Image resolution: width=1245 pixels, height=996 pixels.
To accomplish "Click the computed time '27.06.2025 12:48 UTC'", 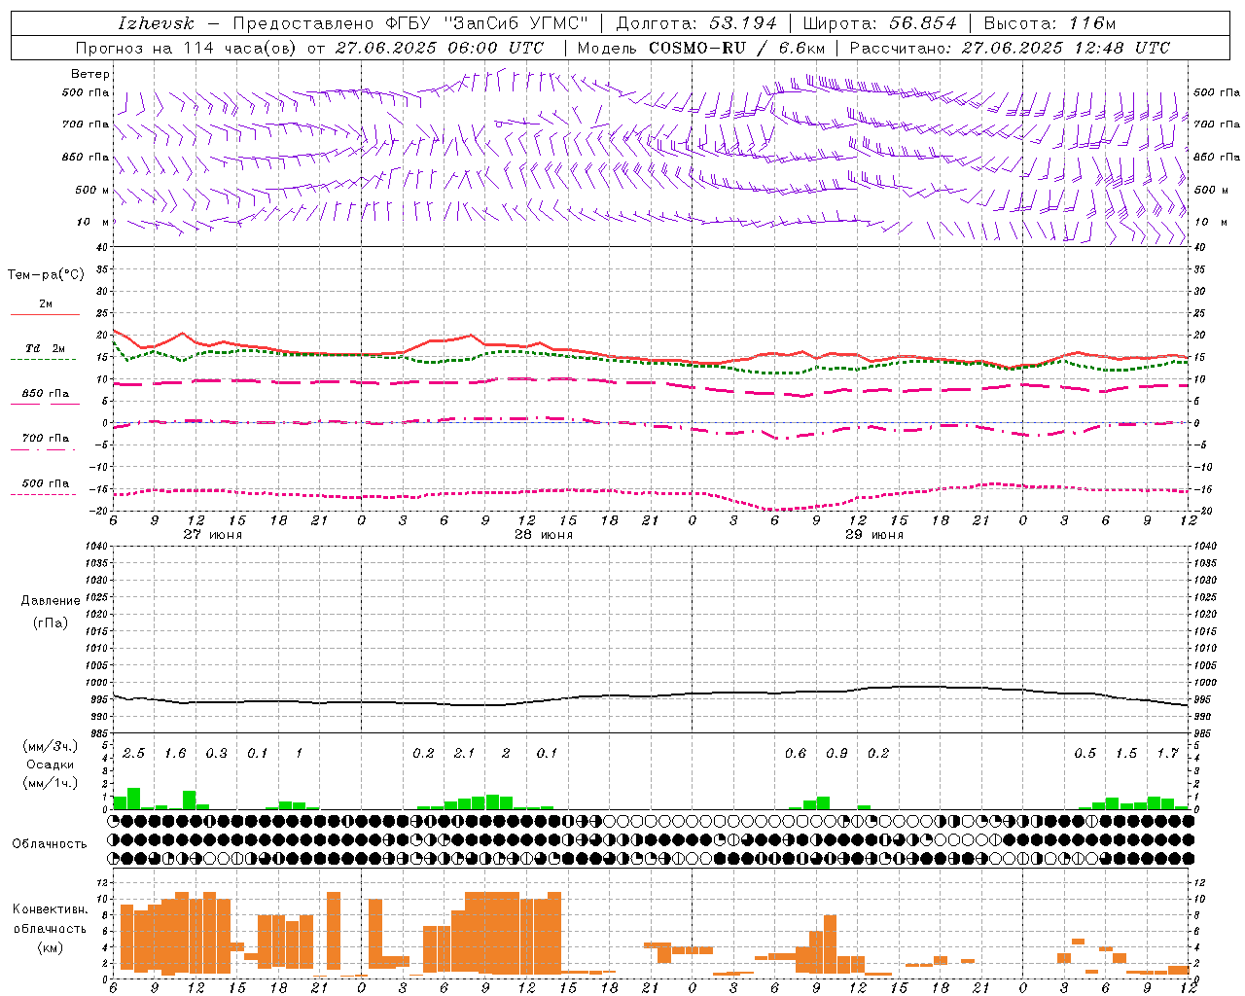I will pyautogui.click(x=1066, y=48).
